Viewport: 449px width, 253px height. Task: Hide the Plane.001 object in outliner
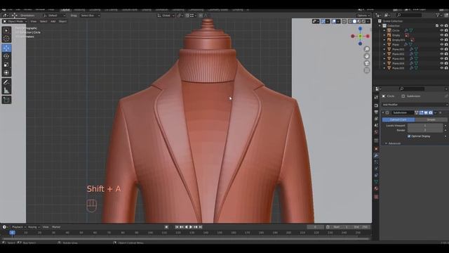[441, 49]
